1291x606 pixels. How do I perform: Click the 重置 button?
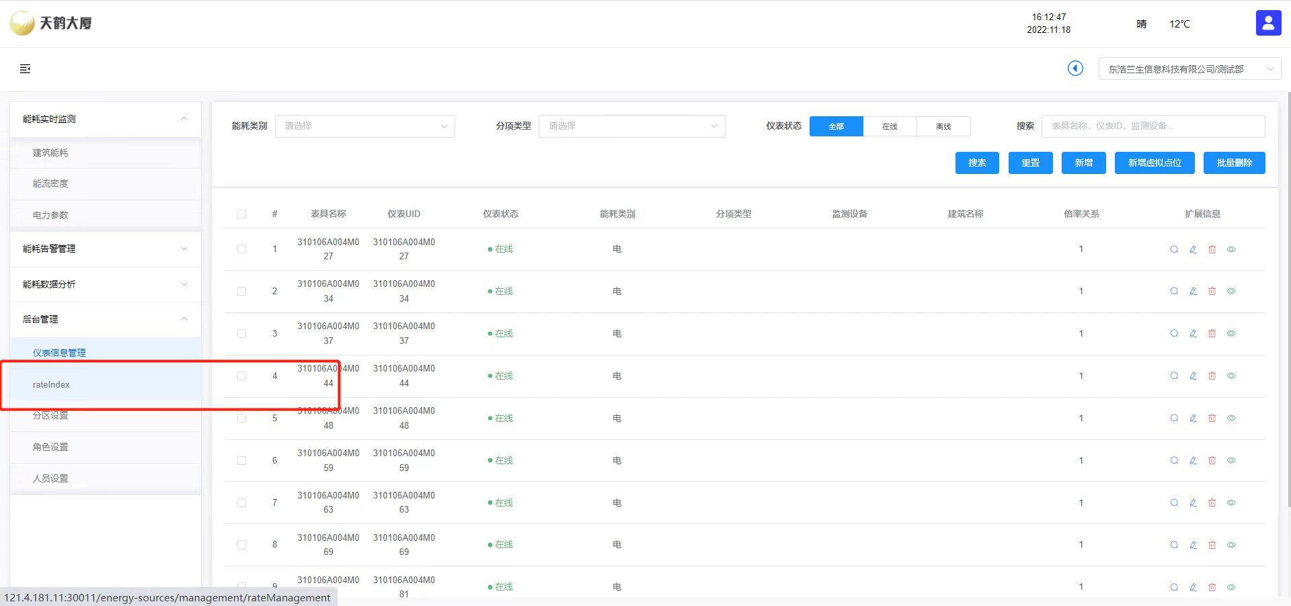click(1030, 163)
